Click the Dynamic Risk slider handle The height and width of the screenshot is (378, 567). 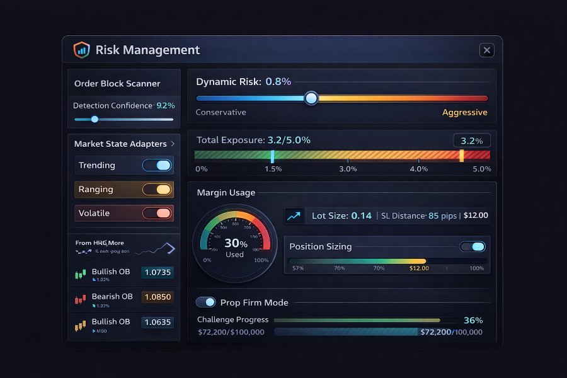[x=311, y=98]
